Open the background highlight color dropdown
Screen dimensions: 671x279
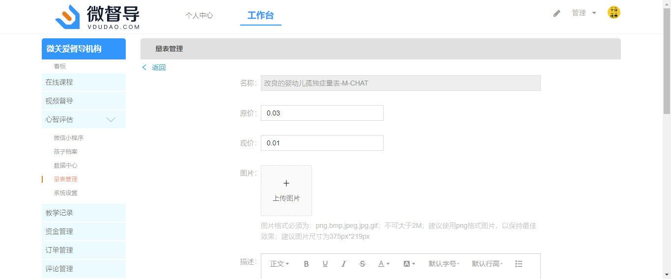[x=409, y=264]
